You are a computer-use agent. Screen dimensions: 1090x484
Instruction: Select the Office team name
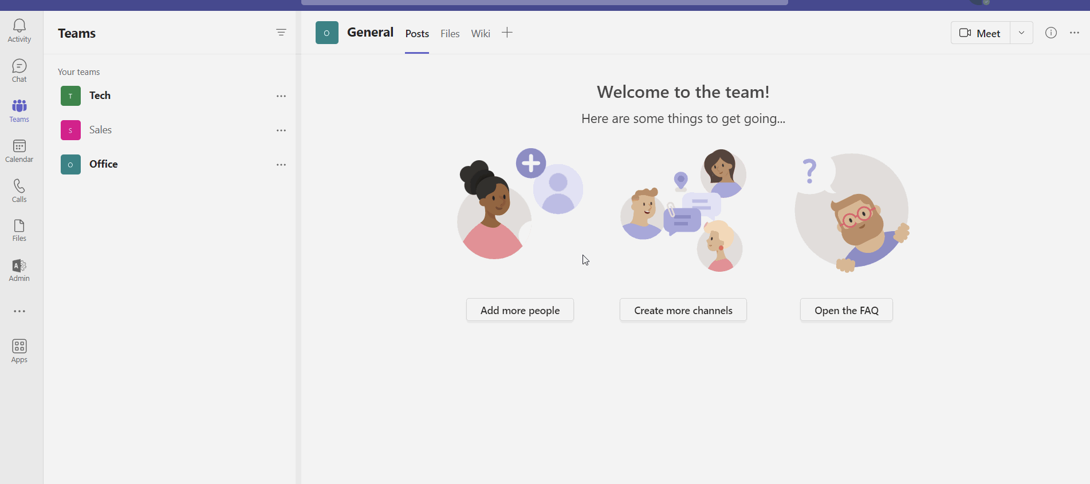coord(104,164)
